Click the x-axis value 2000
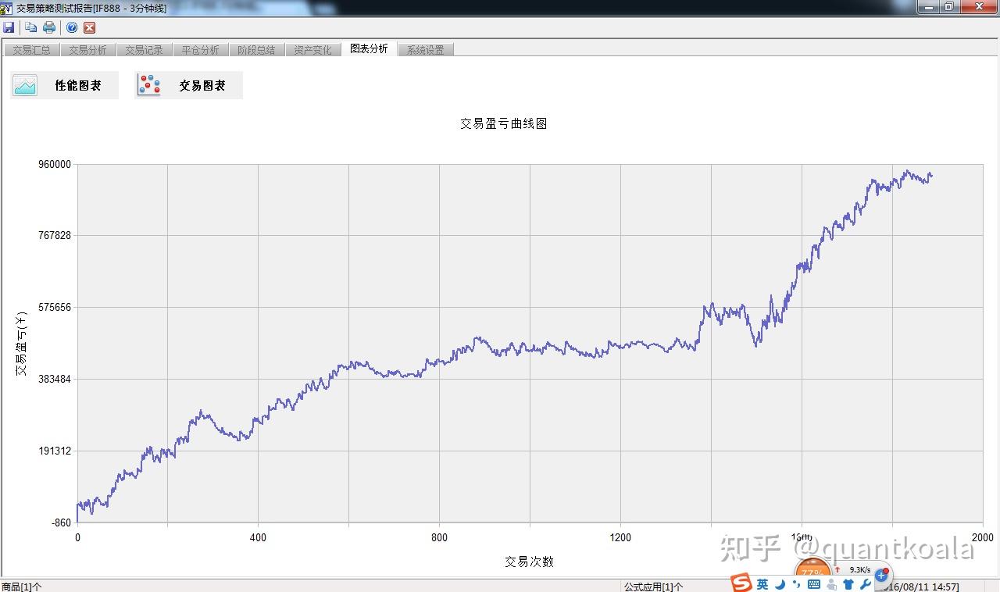This screenshot has width=1000, height=592. tap(982, 537)
